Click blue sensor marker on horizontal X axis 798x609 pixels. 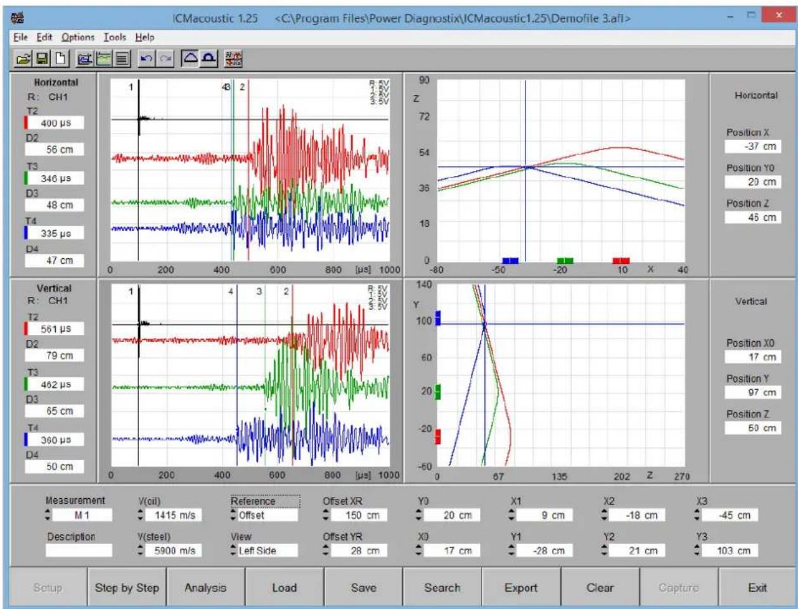tap(510, 261)
